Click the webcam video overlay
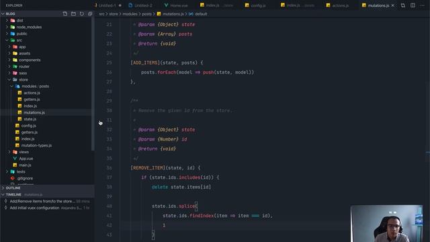 [x=387, y=223]
